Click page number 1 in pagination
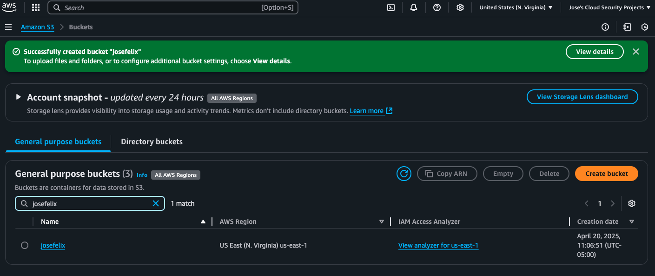The height and width of the screenshot is (276, 655). 600,203
